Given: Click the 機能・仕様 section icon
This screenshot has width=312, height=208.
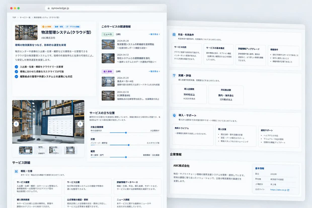Looking at the screenshot, I should coord(16,171).
